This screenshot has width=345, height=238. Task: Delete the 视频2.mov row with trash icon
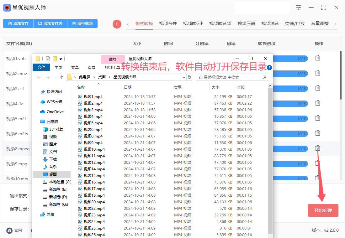coord(317,73)
